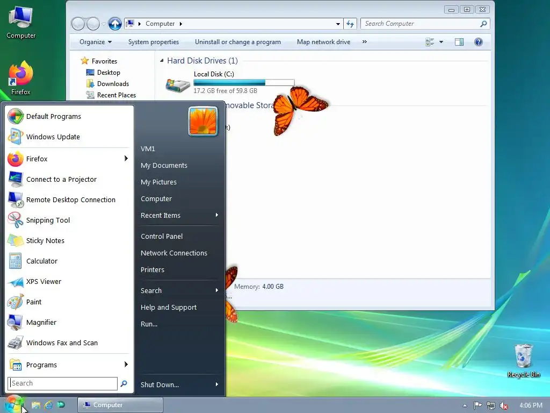This screenshot has width=550, height=413.
Task: Open the VM1 user folder
Action: coord(148,148)
